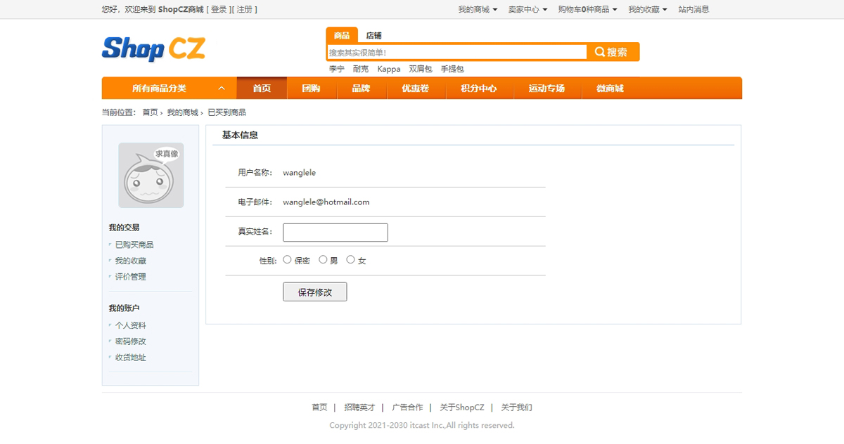
Task: Open the 卖家中心 dropdown menu
Action: coord(527,9)
